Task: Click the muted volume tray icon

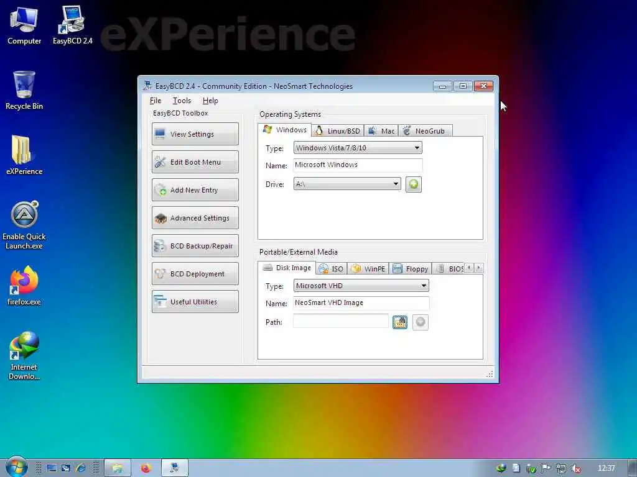Action: 575,468
